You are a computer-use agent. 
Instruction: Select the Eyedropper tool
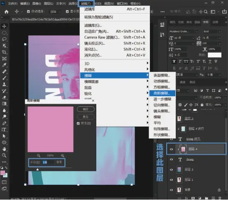click(4, 65)
